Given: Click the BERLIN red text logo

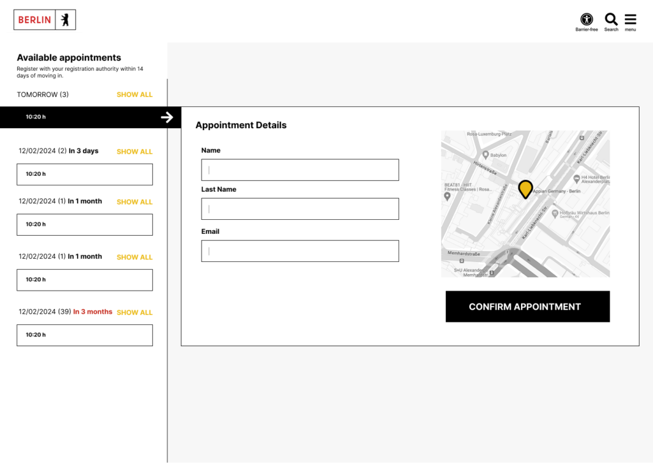Looking at the screenshot, I should (34, 20).
